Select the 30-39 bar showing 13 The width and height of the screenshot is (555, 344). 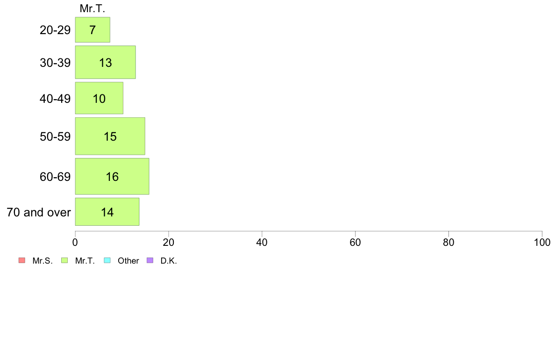point(106,62)
